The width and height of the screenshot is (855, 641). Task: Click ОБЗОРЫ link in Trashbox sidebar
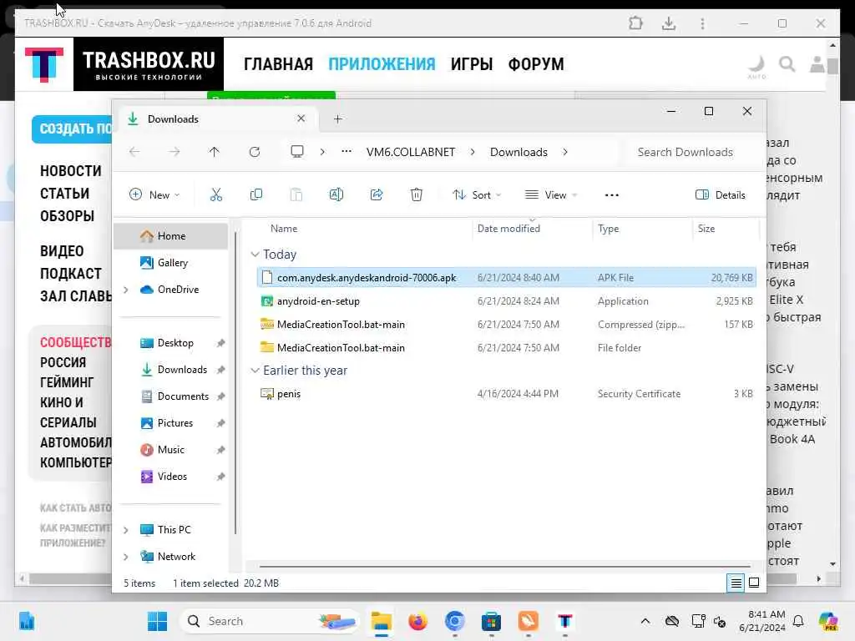[x=67, y=216]
